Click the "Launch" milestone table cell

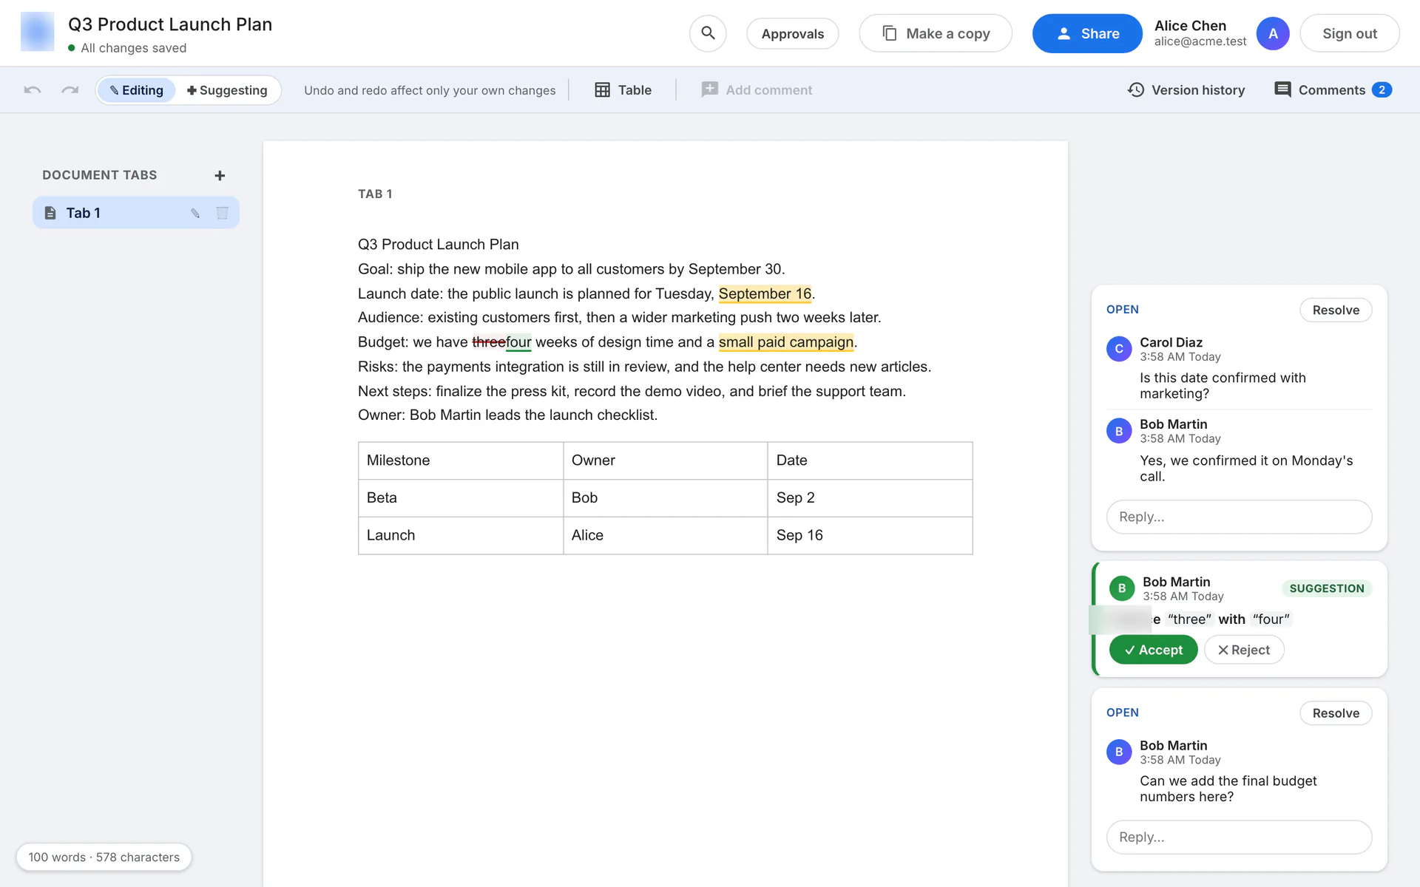click(461, 536)
